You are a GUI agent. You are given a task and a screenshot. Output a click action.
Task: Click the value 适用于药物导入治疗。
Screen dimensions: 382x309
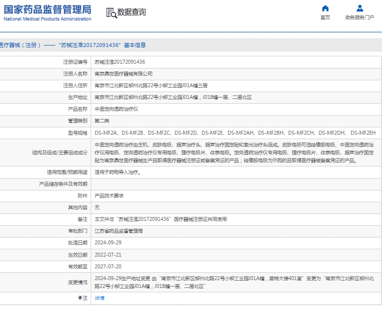118,172
